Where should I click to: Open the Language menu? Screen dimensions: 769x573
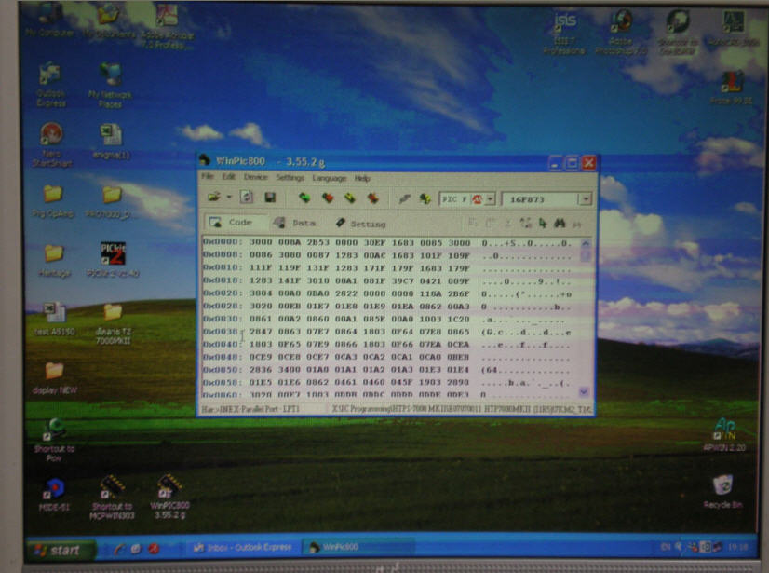(329, 178)
